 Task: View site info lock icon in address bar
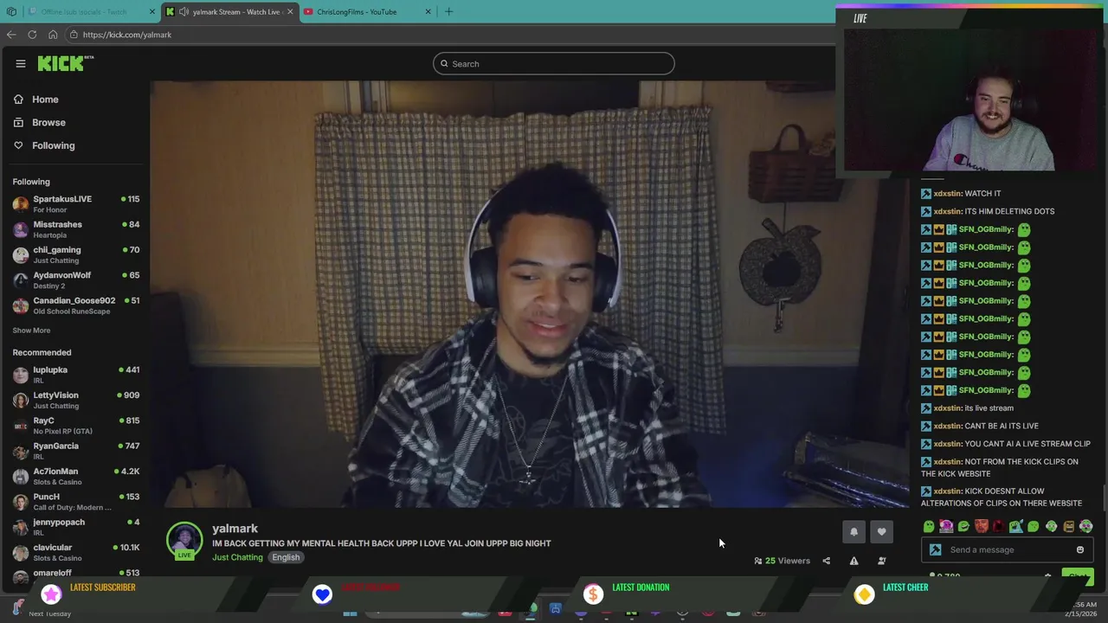tap(74, 35)
